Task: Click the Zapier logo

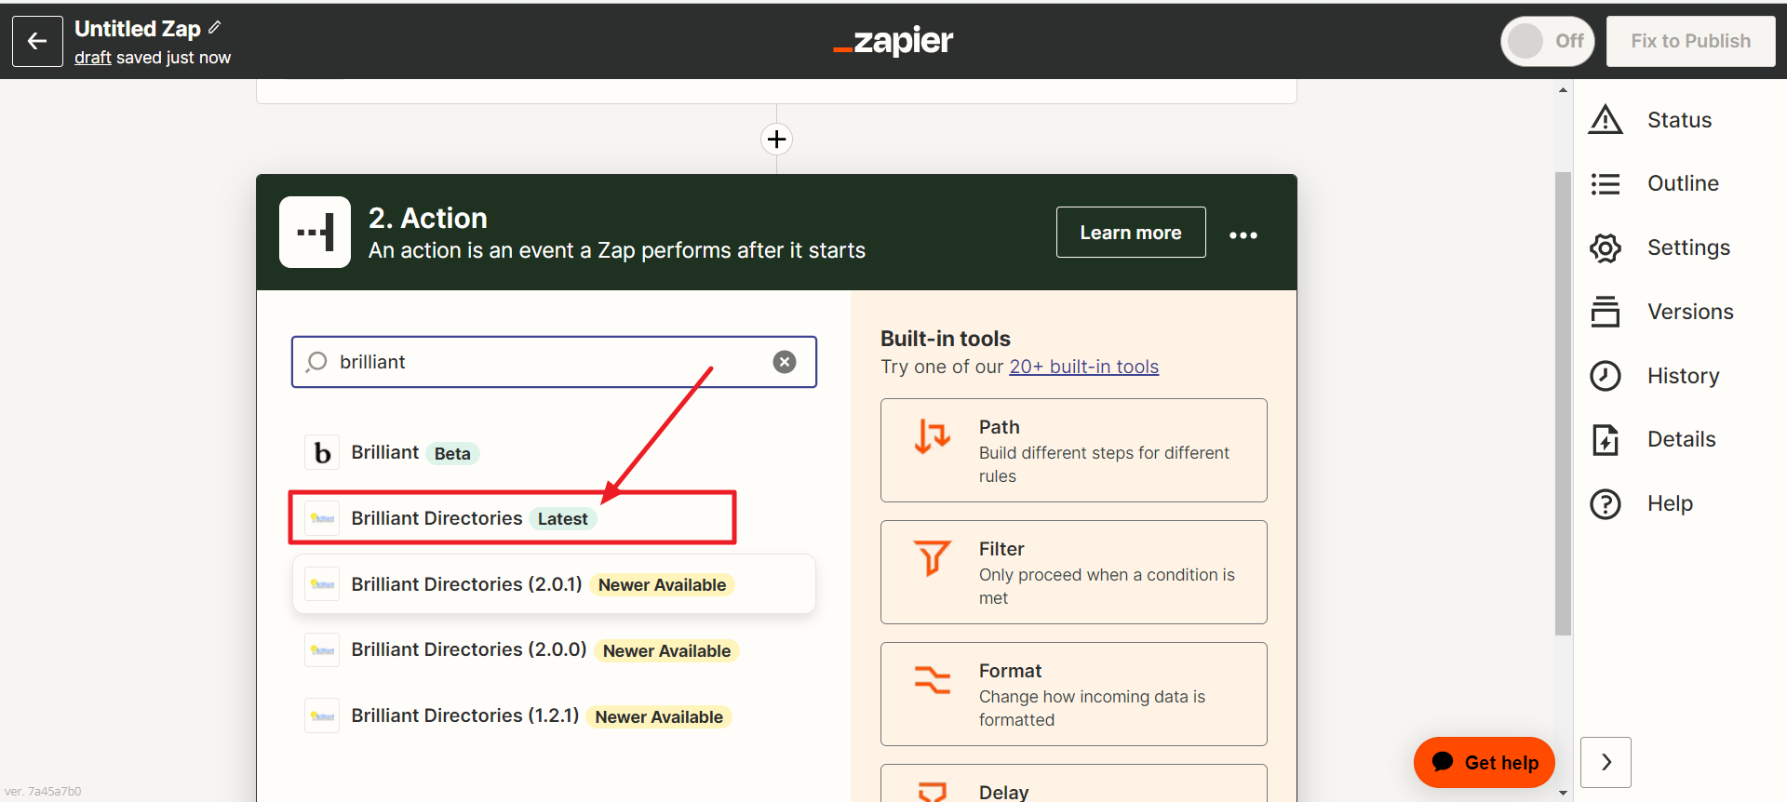Action: point(893,41)
